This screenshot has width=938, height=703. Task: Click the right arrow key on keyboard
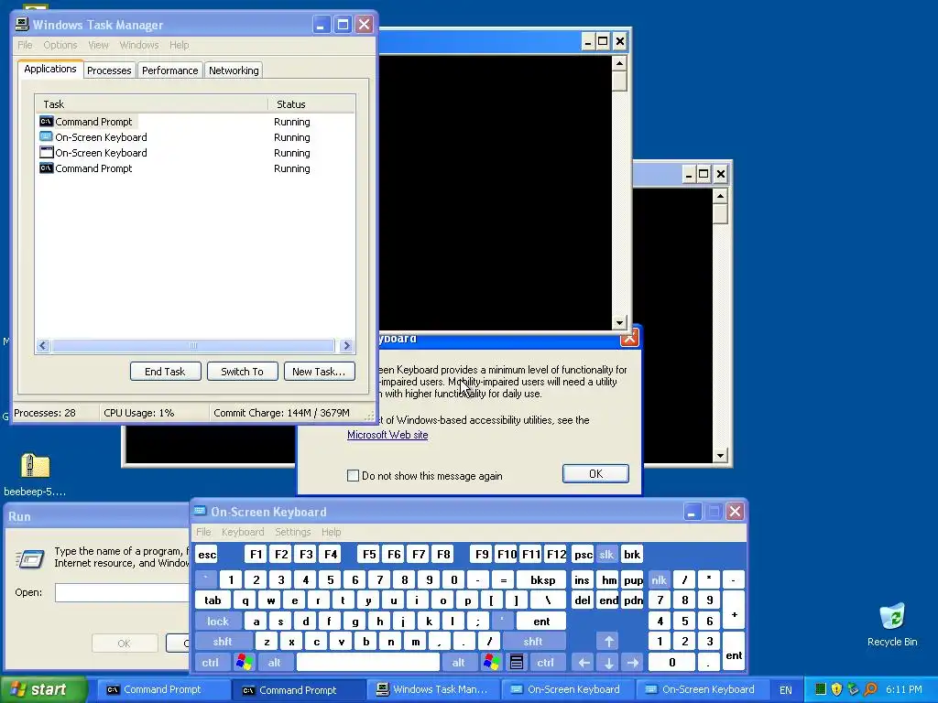pyautogui.click(x=633, y=663)
